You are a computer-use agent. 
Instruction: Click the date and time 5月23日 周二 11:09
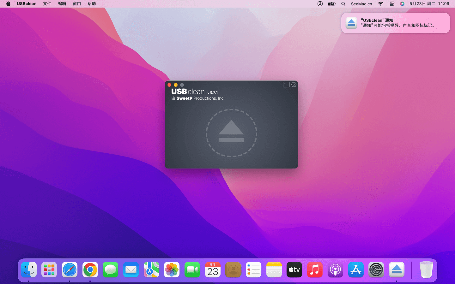coord(429,4)
